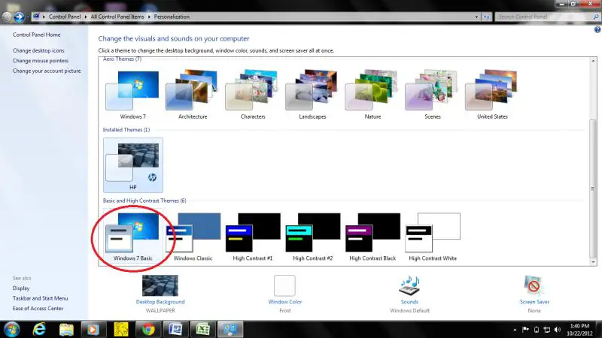The height and width of the screenshot is (338, 602).
Task: Click the theme list scrollbar thumb
Action: tap(593, 189)
